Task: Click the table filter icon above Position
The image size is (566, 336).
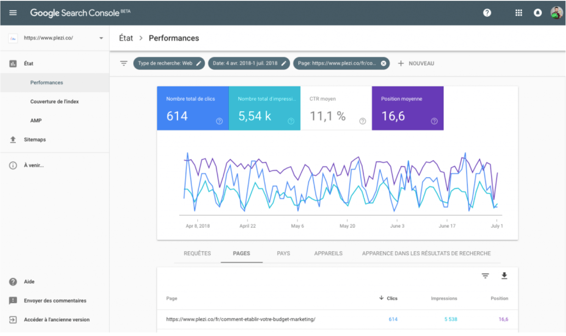Action: coord(485,276)
